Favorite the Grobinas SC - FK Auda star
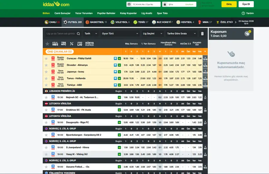 pyautogui.click(x=46, y=110)
